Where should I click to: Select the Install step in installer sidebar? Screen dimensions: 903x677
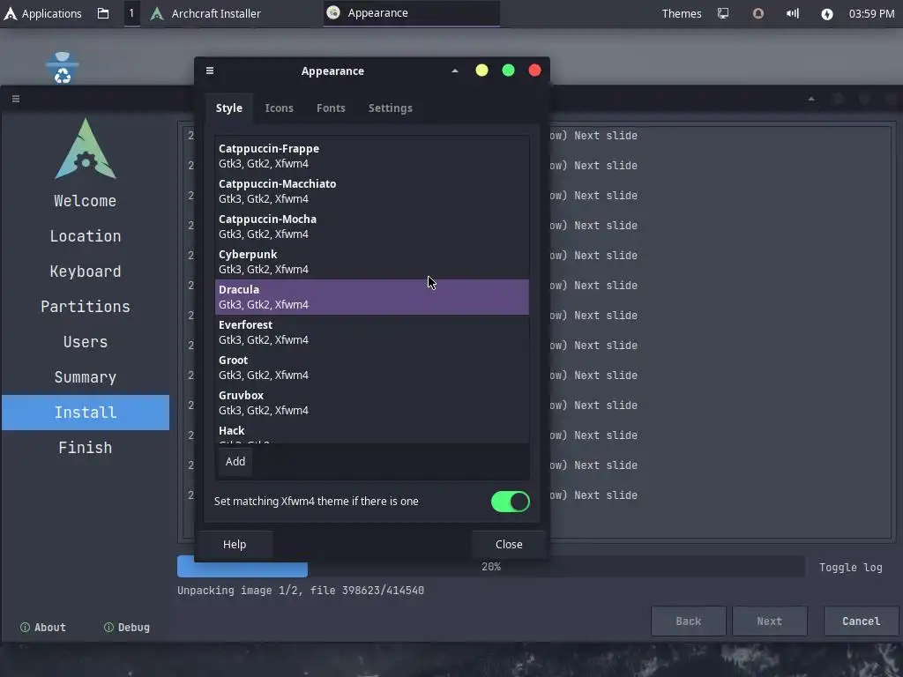[x=86, y=413]
